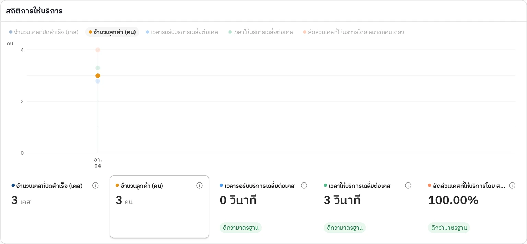The image size is (527, 244).
Task: Click the light green chart data point
Action: (98, 68)
